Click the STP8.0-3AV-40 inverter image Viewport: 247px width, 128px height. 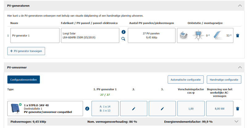(15, 108)
